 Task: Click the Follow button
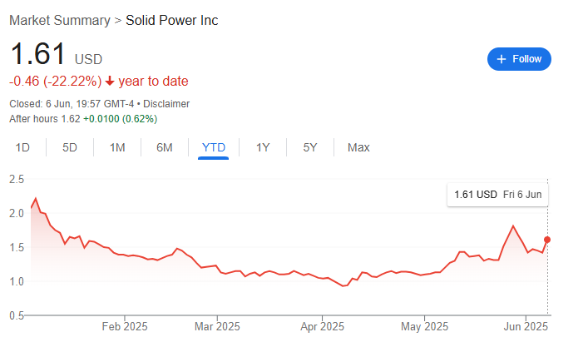click(519, 59)
